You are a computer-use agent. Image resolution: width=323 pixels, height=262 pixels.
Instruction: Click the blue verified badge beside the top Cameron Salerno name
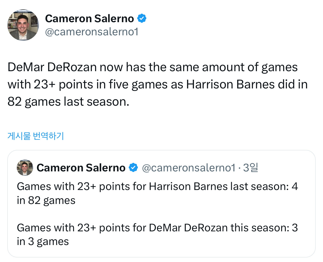click(x=142, y=19)
